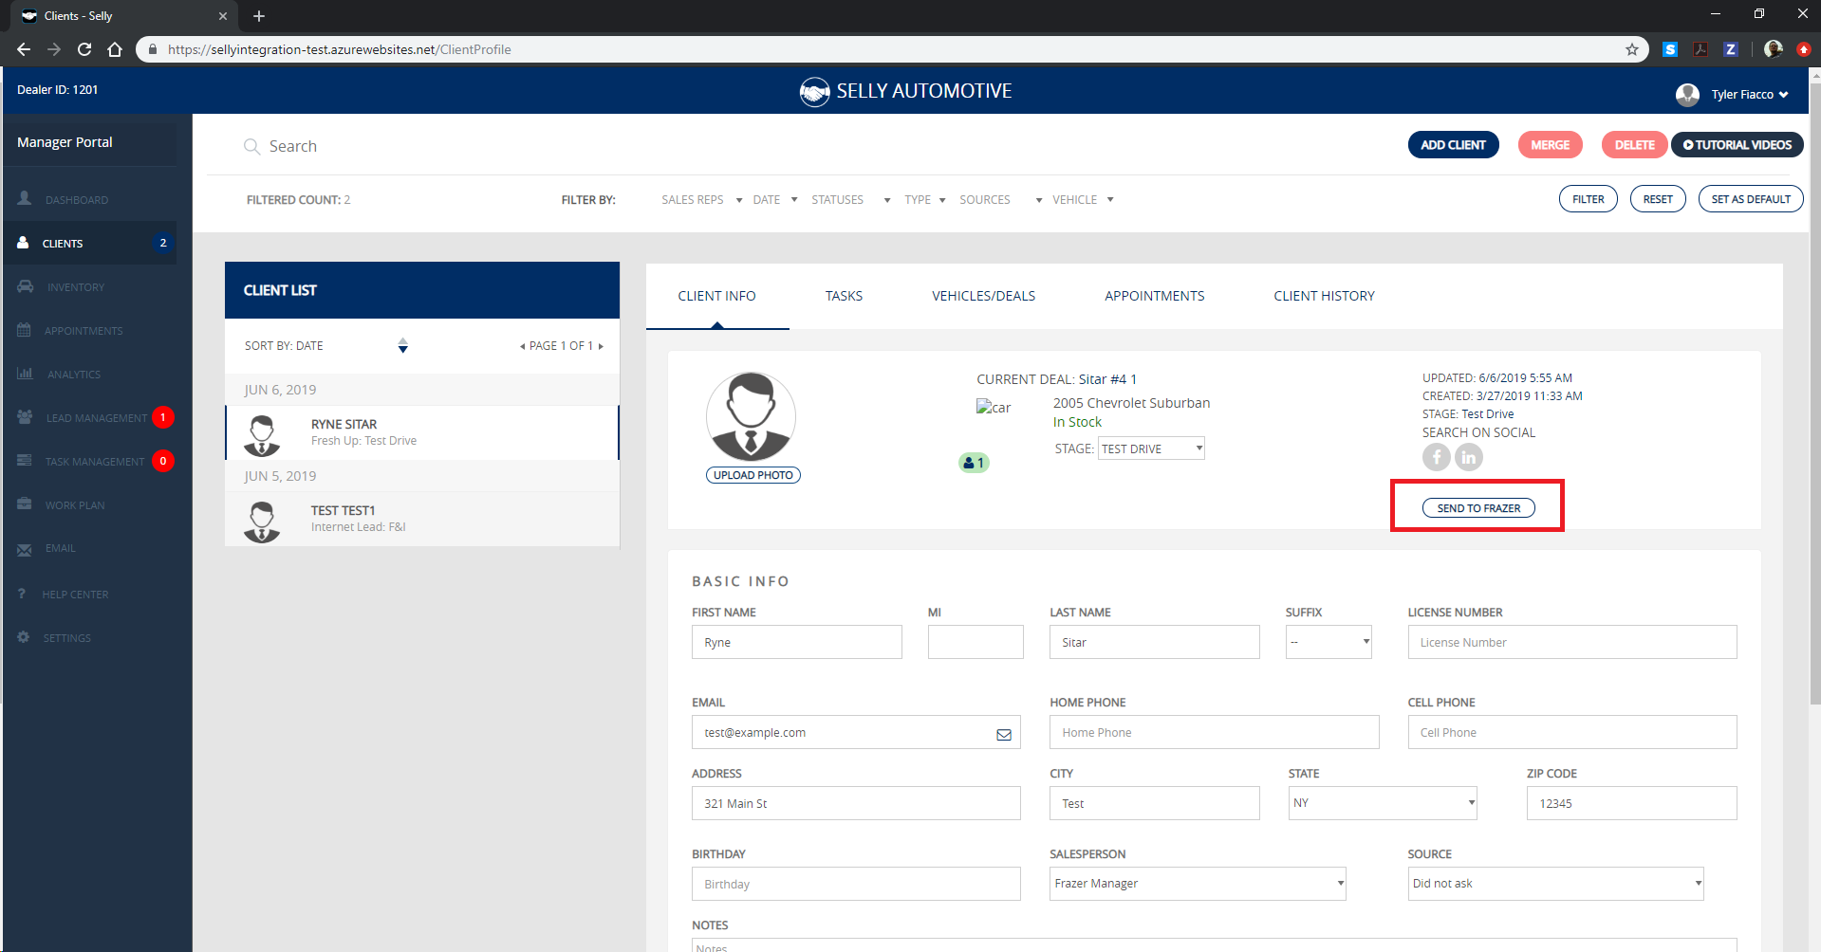
Task: Click the search magnifier icon
Action: tap(251, 146)
